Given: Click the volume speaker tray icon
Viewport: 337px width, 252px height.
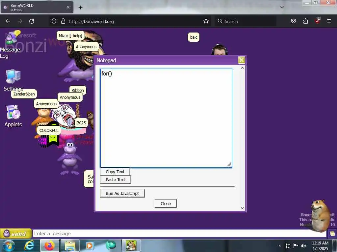Looking at the screenshot, I should pos(303,246).
